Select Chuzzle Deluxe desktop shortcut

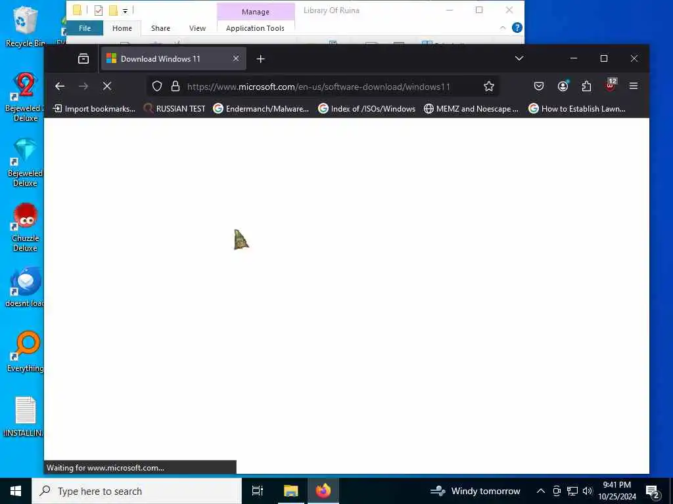[x=25, y=228]
